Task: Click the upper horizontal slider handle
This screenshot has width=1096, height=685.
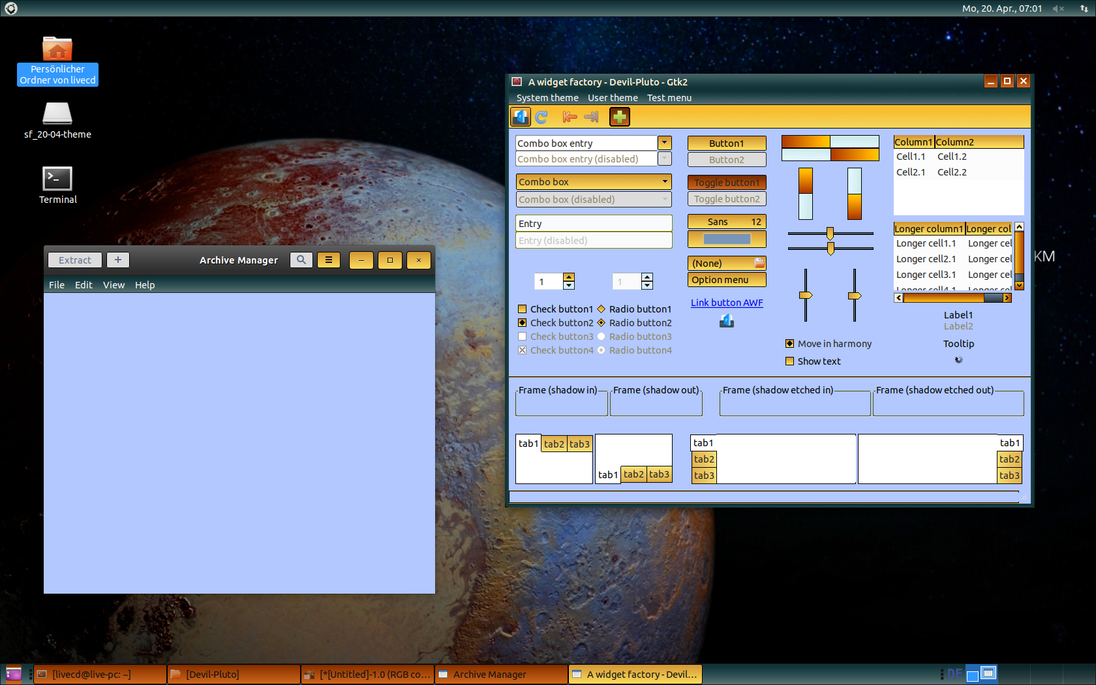Action: coord(830,233)
